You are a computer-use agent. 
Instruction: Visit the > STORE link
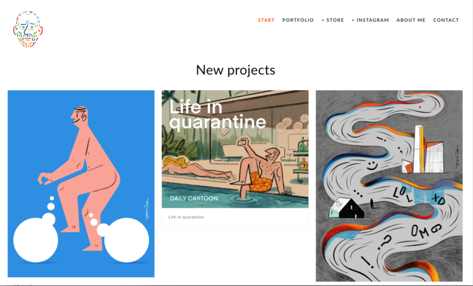[x=332, y=20]
